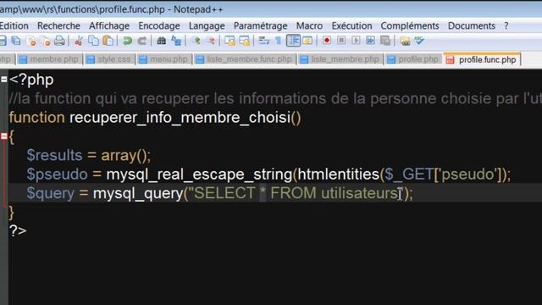Click the "mysql_real_escape_string" call
Viewport: 542px width, 305px height.
coord(199,175)
